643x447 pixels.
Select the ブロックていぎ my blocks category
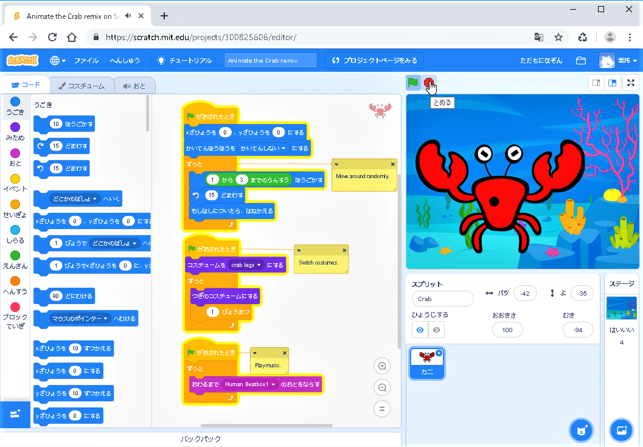(15, 316)
